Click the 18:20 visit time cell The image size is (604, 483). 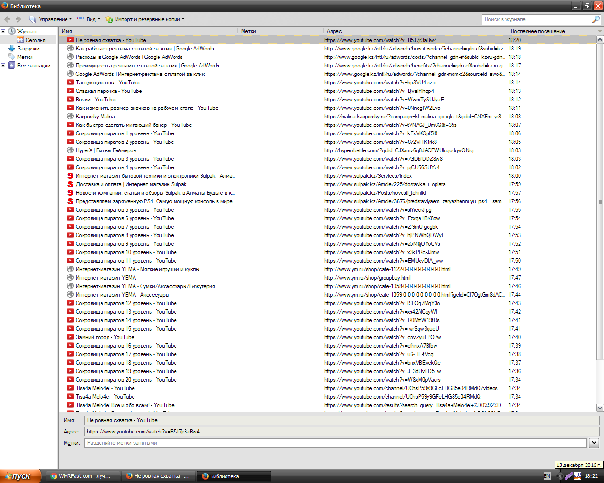[x=514, y=40]
